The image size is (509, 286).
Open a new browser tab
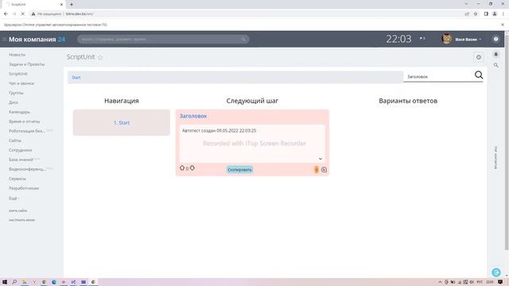tap(72, 4)
